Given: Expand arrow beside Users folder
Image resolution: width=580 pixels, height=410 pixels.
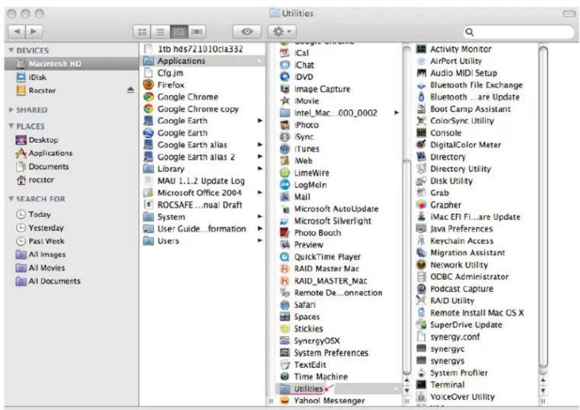Looking at the screenshot, I should click(x=260, y=240).
